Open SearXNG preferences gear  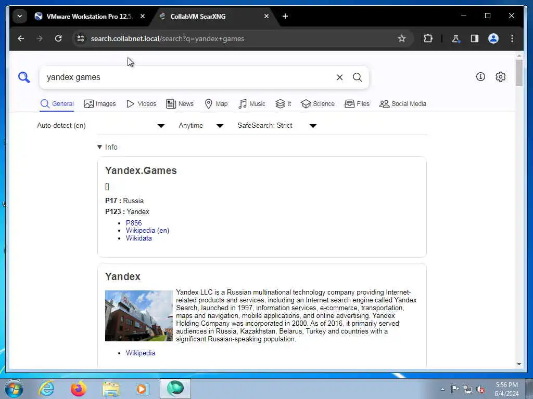point(500,77)
